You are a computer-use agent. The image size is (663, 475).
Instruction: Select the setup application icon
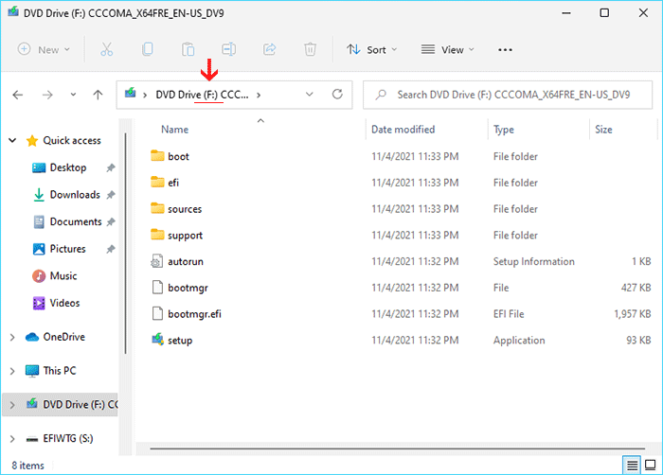(158, 340)
